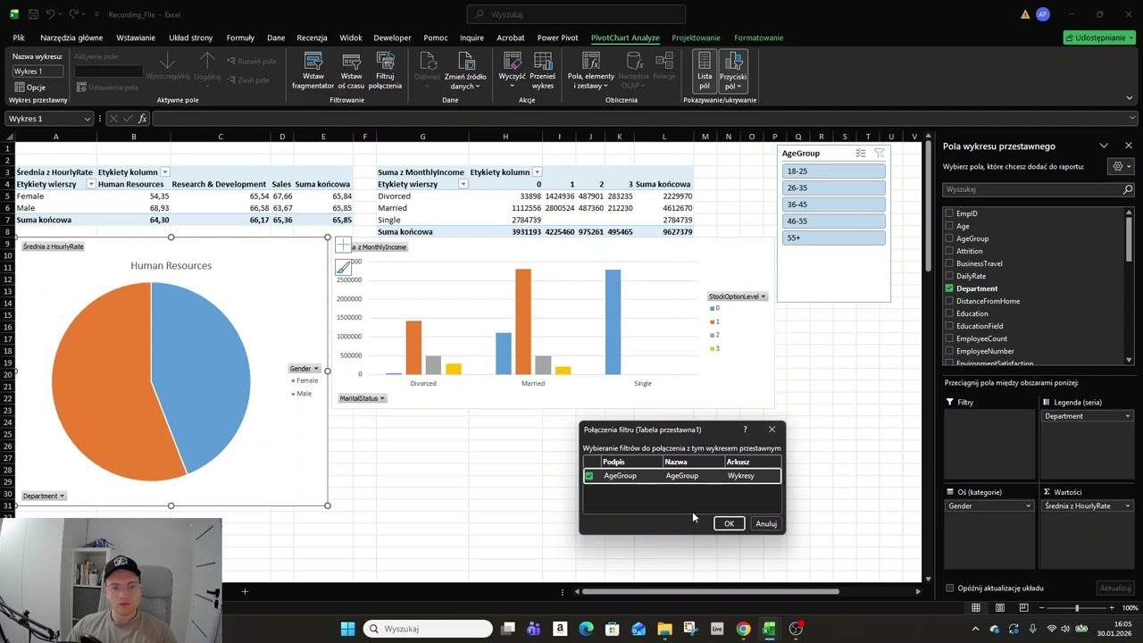Click Przenieś wykres move chart icon
The image size is (1143, 643).
point(543,71)
